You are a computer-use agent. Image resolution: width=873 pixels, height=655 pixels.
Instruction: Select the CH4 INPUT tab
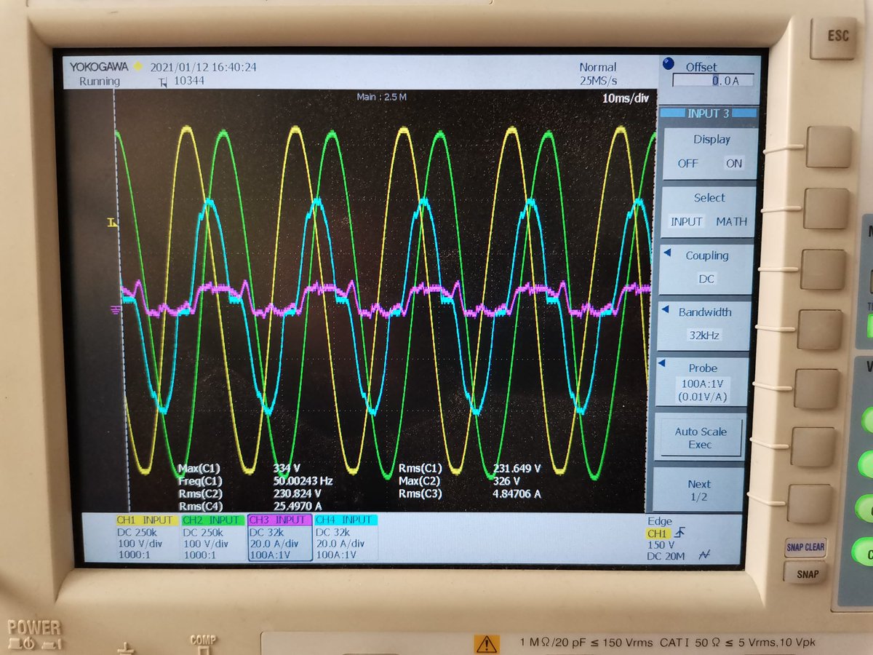(345, 520)
